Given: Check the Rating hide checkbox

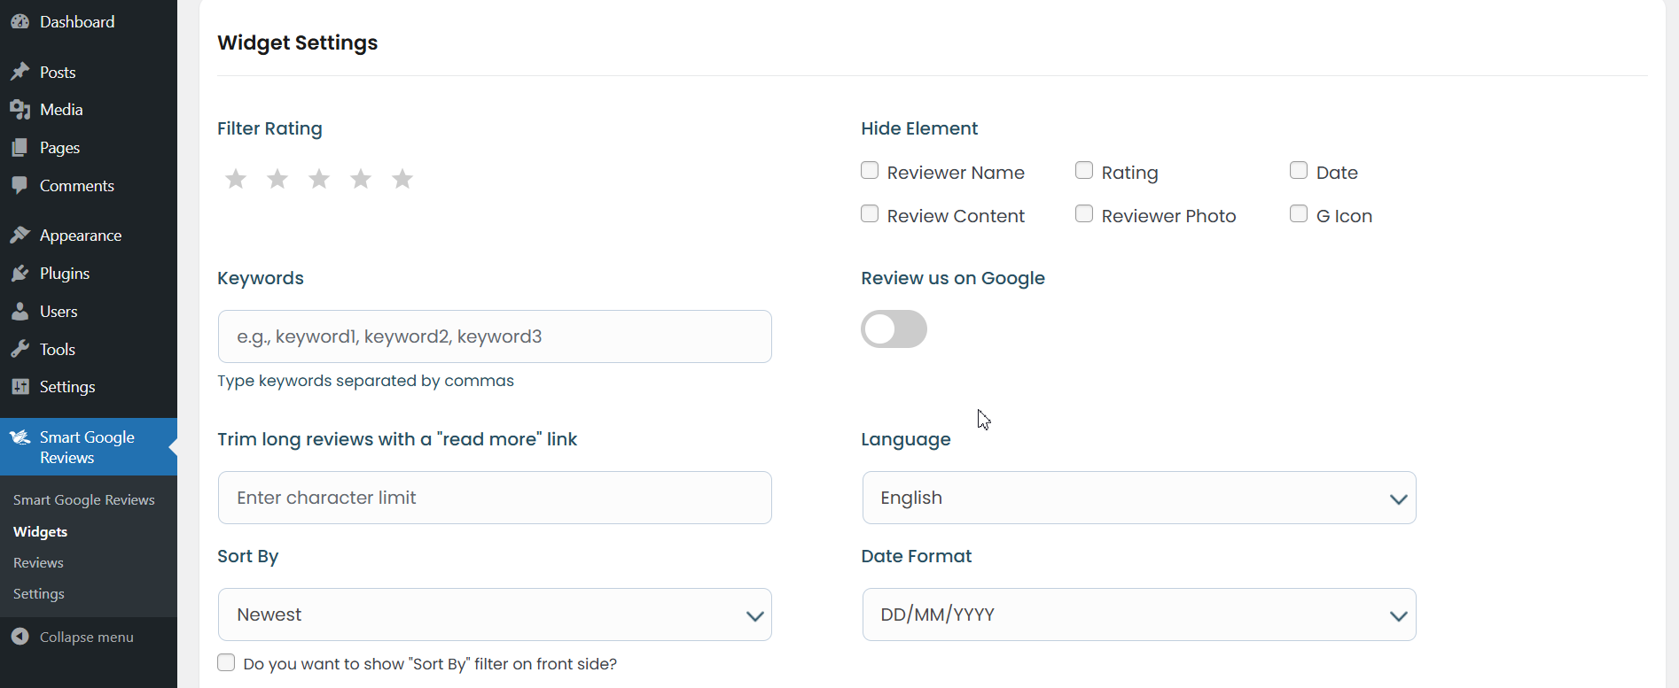Looking at the screenshot, I should [1084, 170].
